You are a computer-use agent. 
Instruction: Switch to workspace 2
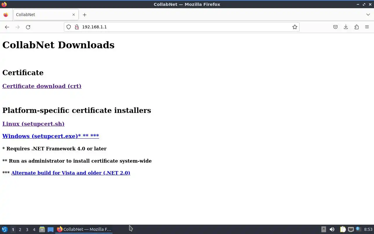coord(20,230)
